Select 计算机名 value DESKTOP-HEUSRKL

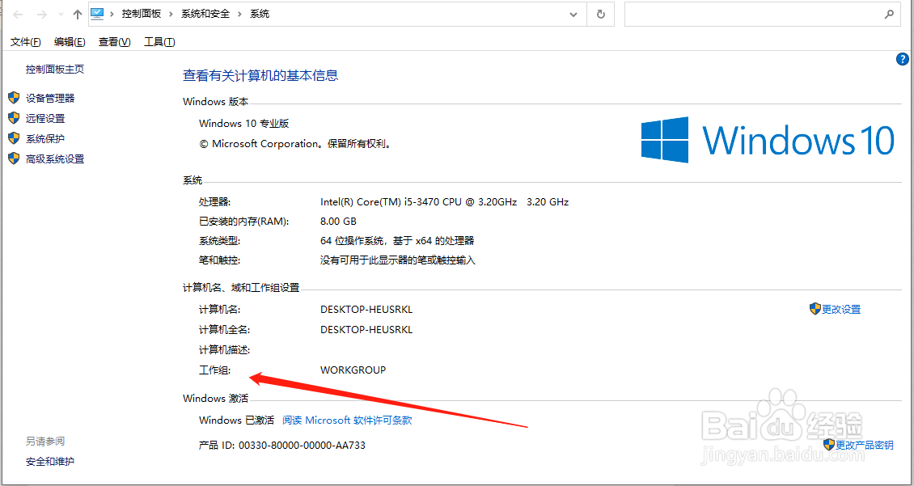366,310
